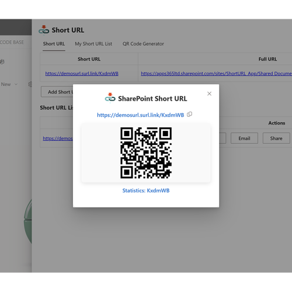Click the Actions column header

277,123
